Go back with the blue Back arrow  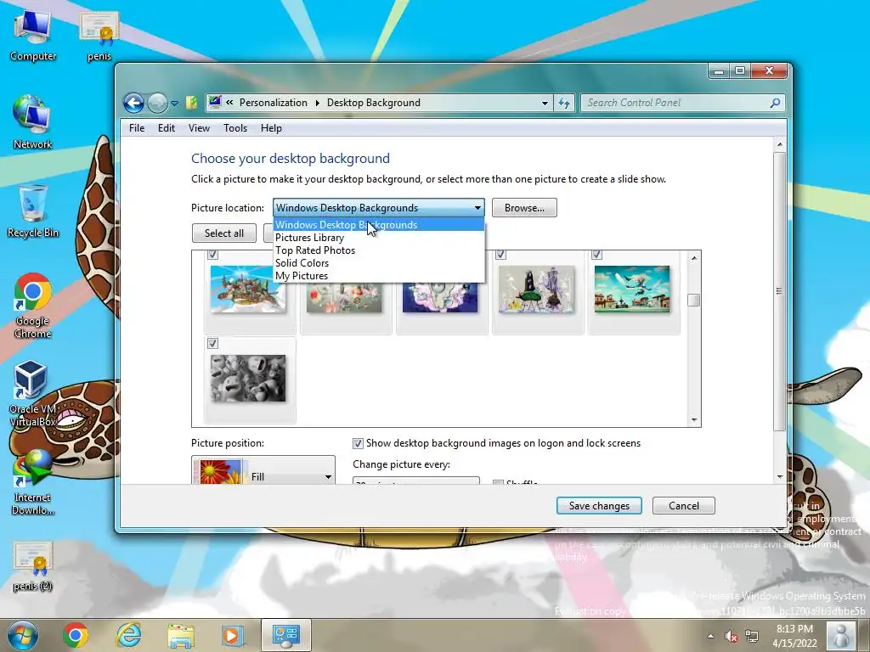pos(133,103)
